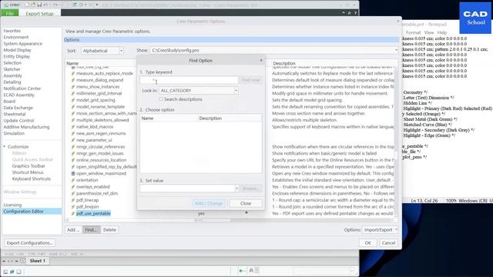Open the Show config.pro path dropdown

396,50
